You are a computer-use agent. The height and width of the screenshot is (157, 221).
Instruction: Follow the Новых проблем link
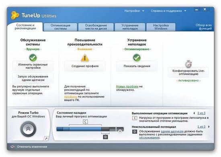[127, 86]
